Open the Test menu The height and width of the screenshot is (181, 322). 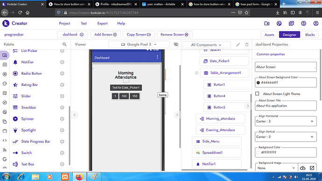pos(84,23)
